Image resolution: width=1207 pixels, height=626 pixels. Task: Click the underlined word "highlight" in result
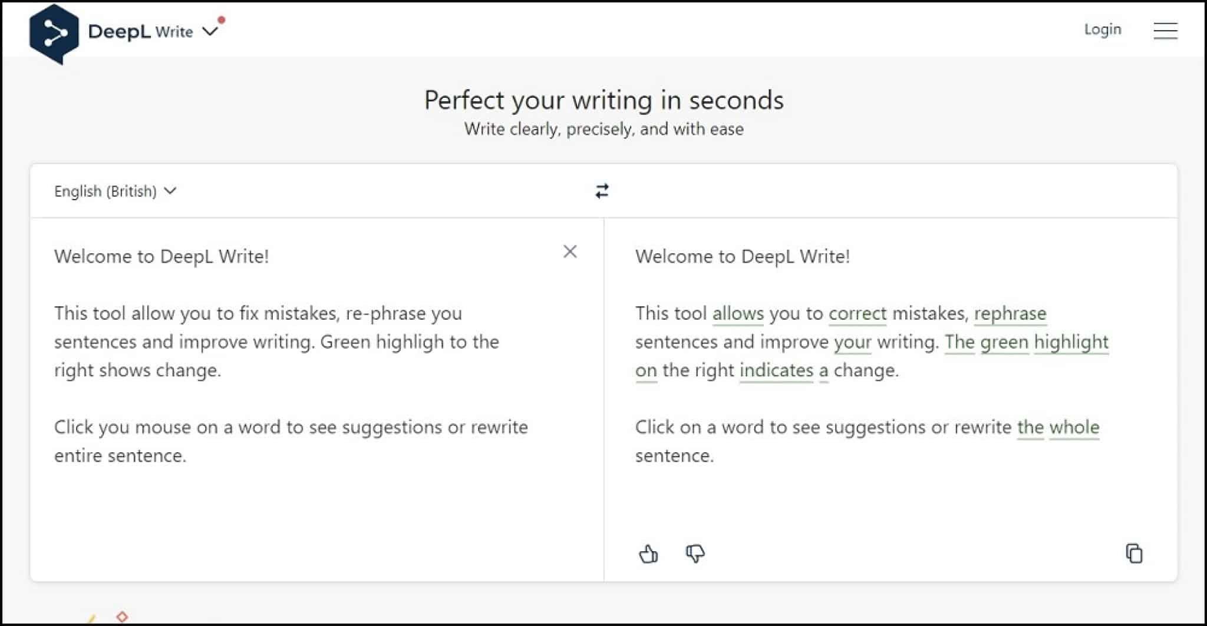1071,342
